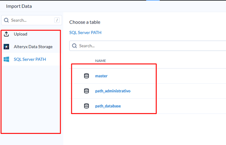
Task: Click the magnifier icon in sidebar search
Action: [x=6, y=20]
